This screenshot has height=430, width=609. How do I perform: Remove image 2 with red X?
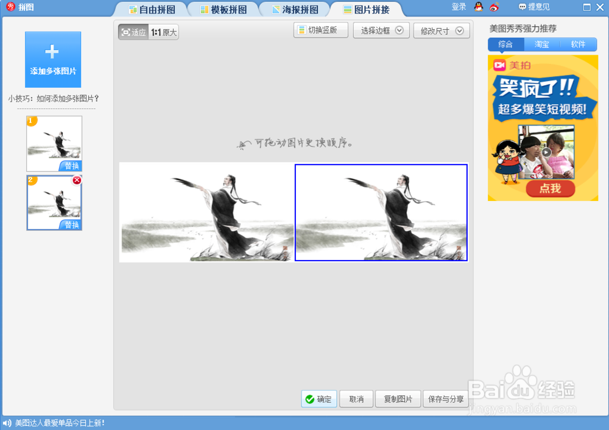(x=77, y=180)
